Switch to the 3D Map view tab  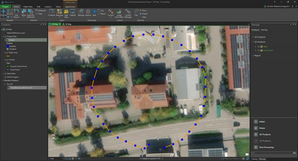pos(67,24)
